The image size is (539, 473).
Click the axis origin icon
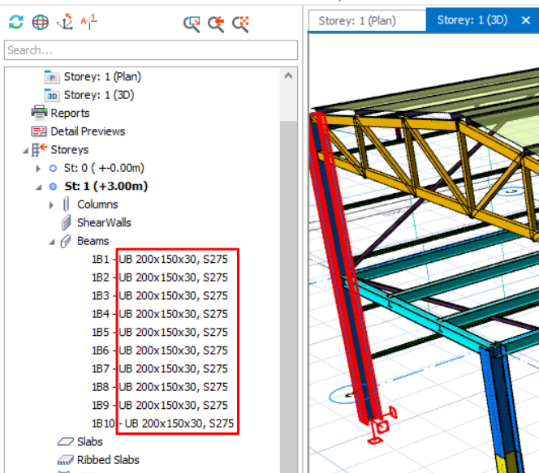click(65, 23)
